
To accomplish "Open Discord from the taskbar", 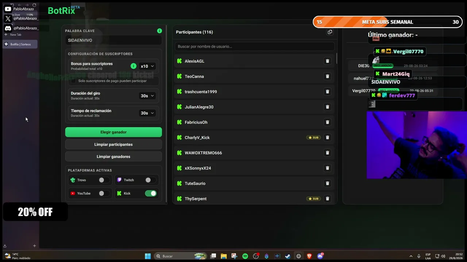I will coord(320,256).
